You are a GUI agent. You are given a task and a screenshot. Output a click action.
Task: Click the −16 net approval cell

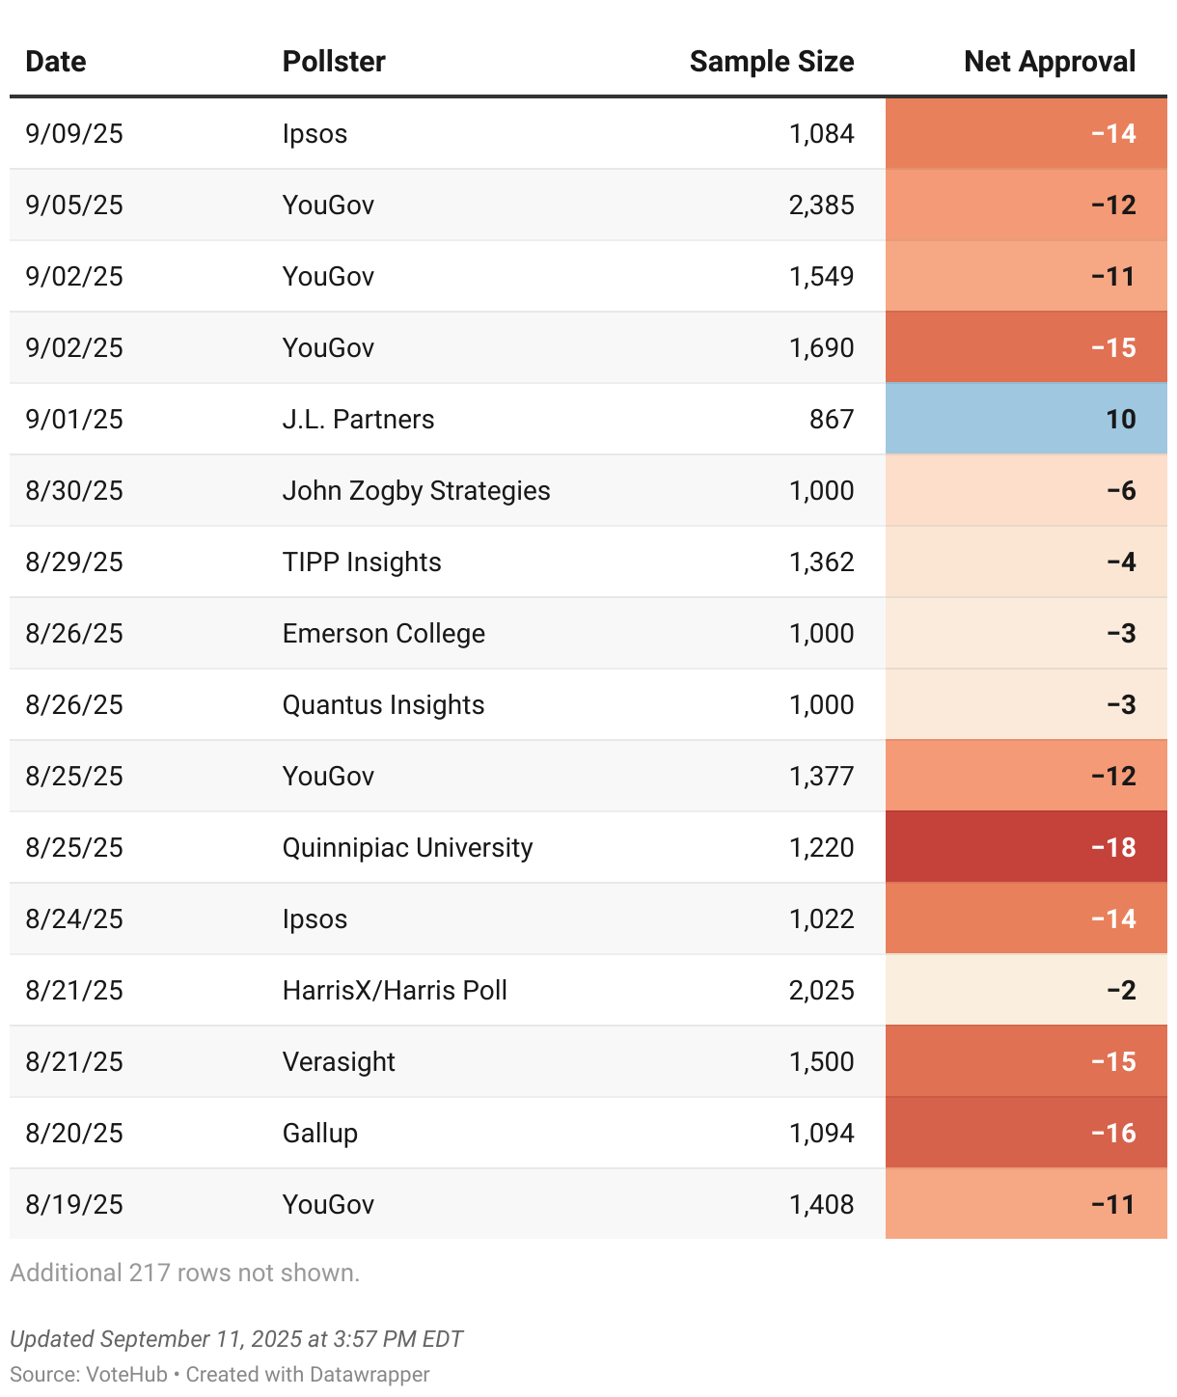(1026, 1133)
